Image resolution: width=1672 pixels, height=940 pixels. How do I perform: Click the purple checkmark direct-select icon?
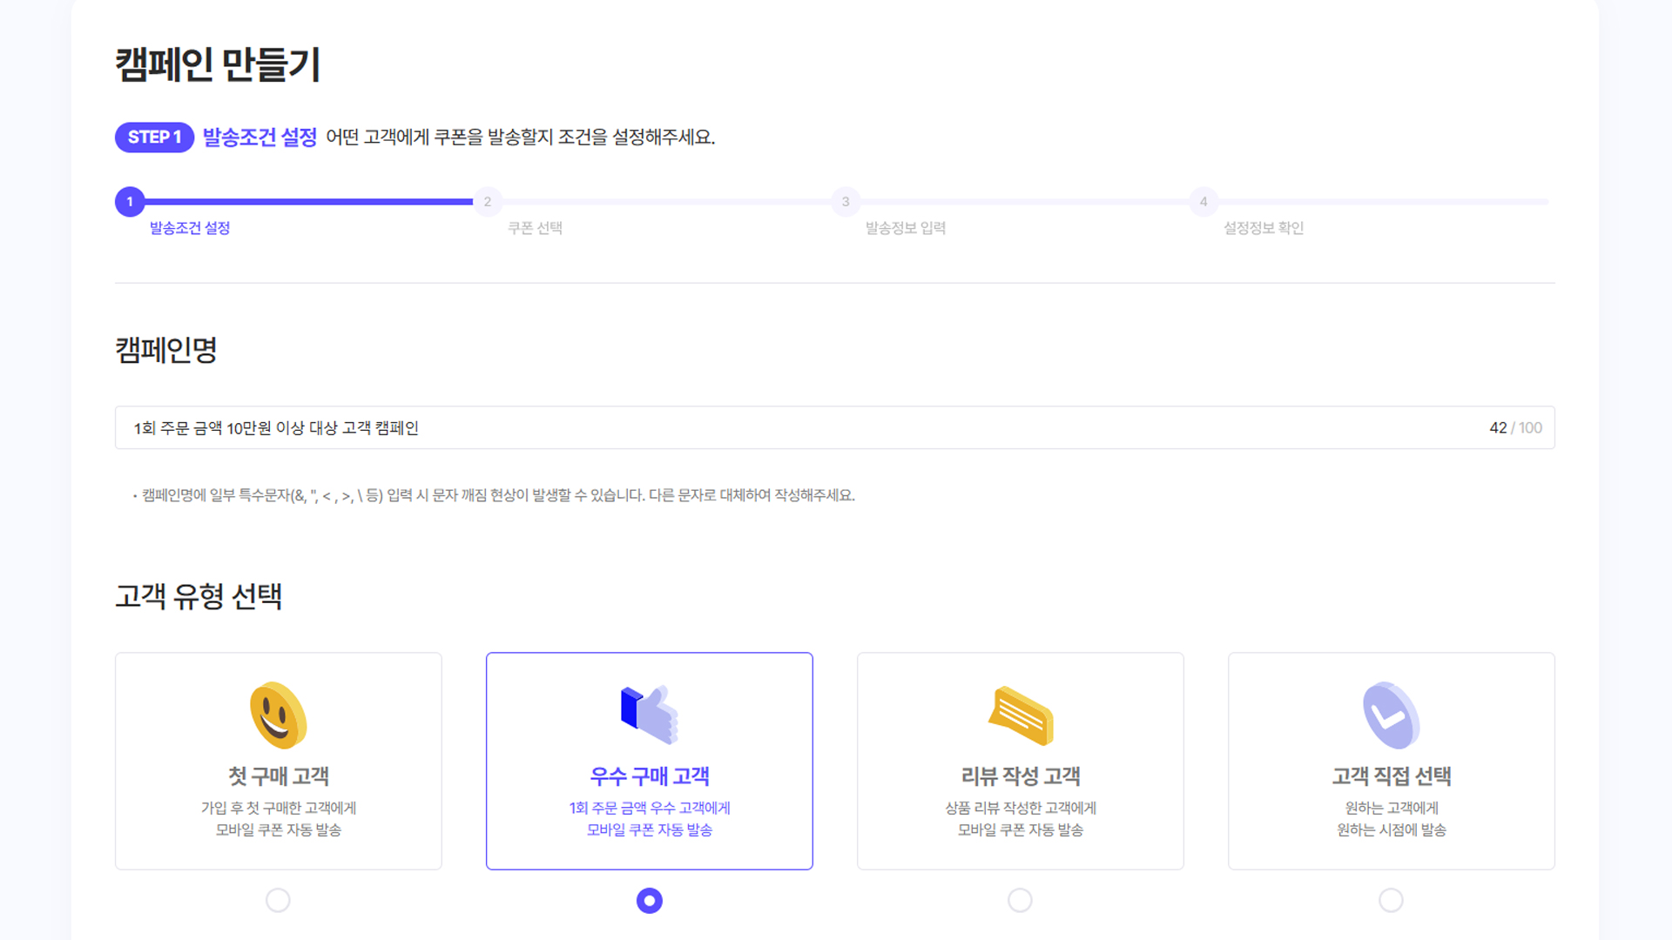pos(1391,715)
